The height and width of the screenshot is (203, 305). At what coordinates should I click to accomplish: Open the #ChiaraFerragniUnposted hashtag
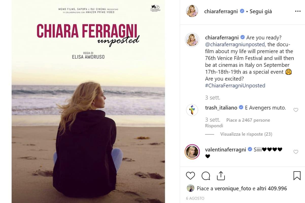(235, 86)
